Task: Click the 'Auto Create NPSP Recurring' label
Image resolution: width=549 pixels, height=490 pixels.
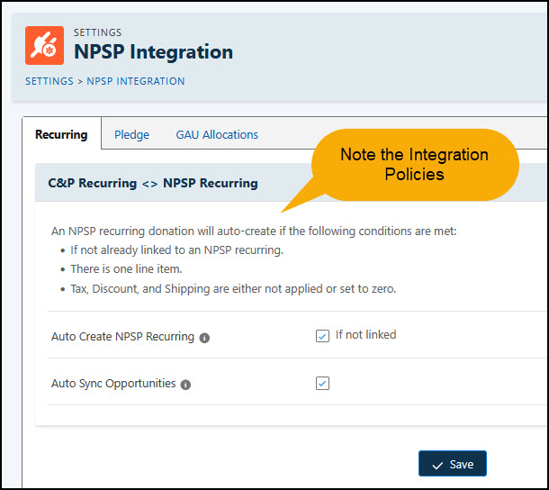Action: (122, 337)
